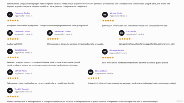Click Elisa Marini's five-star rating
Image resolution: width=184 pixels, height=103 pixels.
pos(124,39)
